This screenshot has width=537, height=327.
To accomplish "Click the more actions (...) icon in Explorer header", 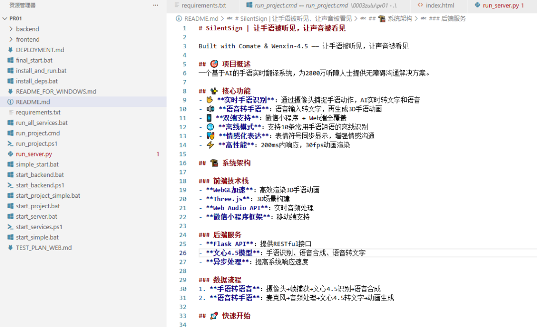I will tap(156, 5).
